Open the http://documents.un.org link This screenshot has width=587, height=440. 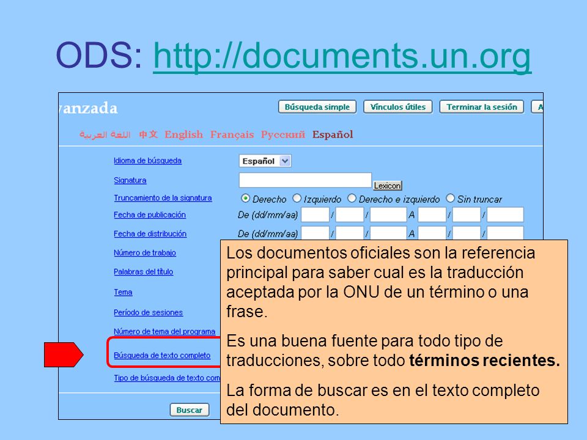point(342,56)
